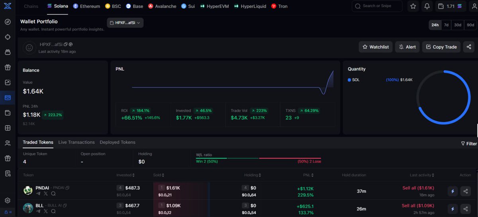Screen dimensions: 478x217
Task: Copy the PNDAI token address
Action: [x=67, y=188]
